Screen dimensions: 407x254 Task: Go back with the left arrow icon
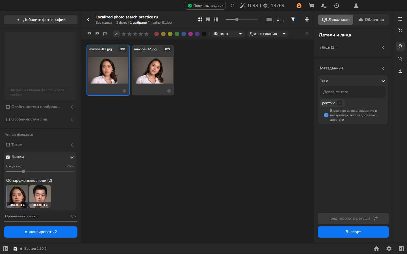[x=88, y=19]
